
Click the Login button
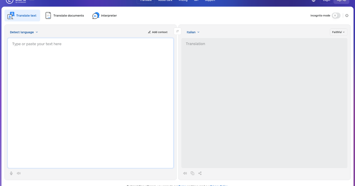click(326, 1)
